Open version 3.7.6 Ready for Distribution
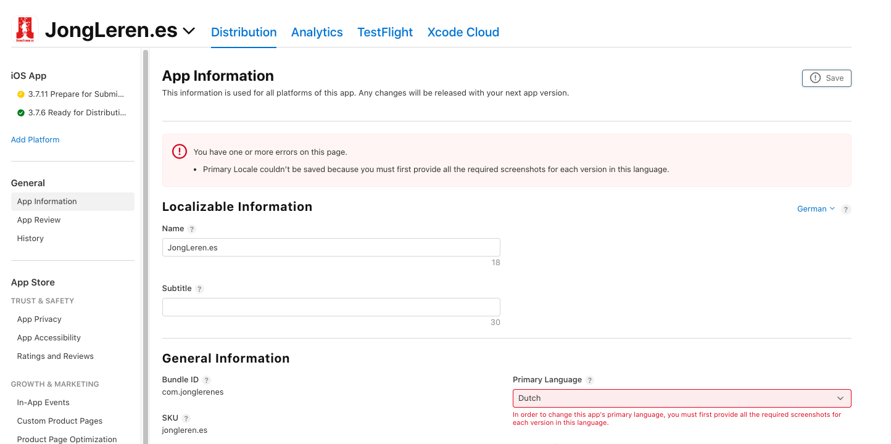Viewport: 891px width, 444px height. 77,113
